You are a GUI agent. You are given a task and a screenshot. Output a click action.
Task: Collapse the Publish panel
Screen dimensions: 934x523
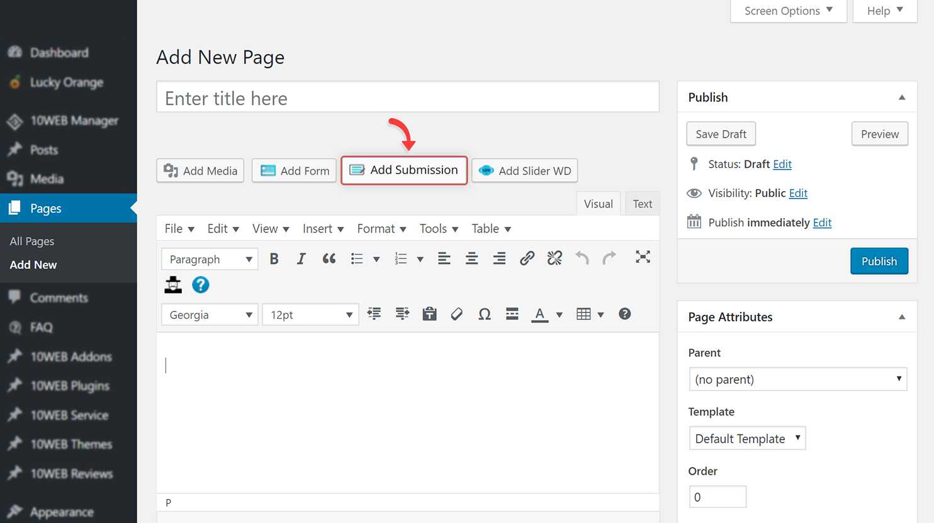click(902, 97)
